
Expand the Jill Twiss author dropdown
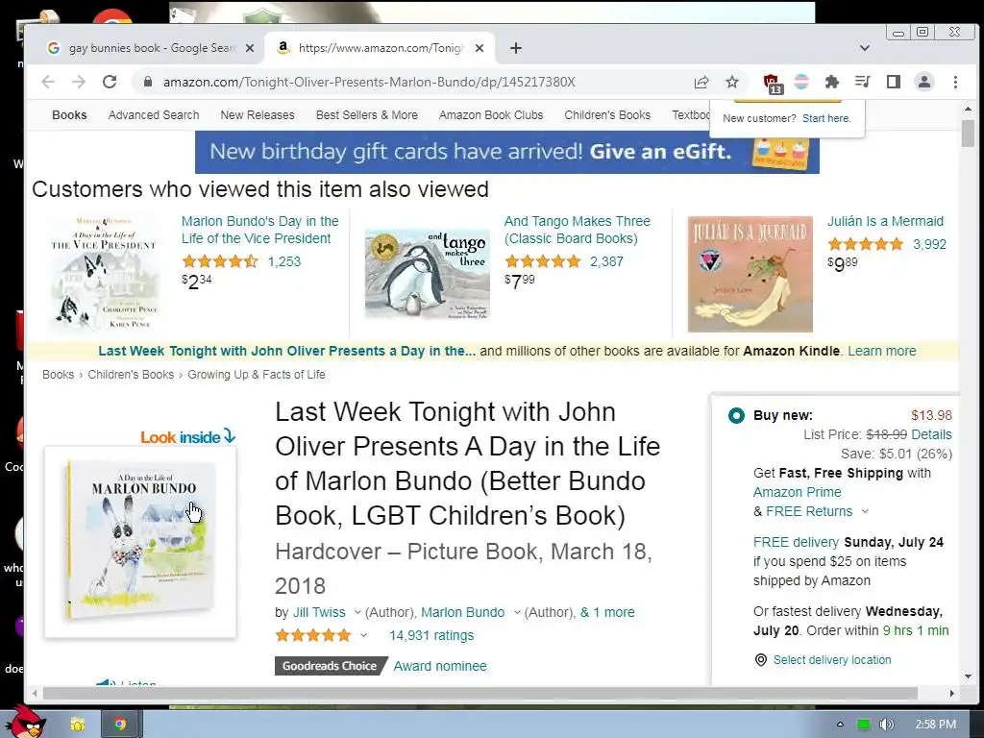coord(357,612)
